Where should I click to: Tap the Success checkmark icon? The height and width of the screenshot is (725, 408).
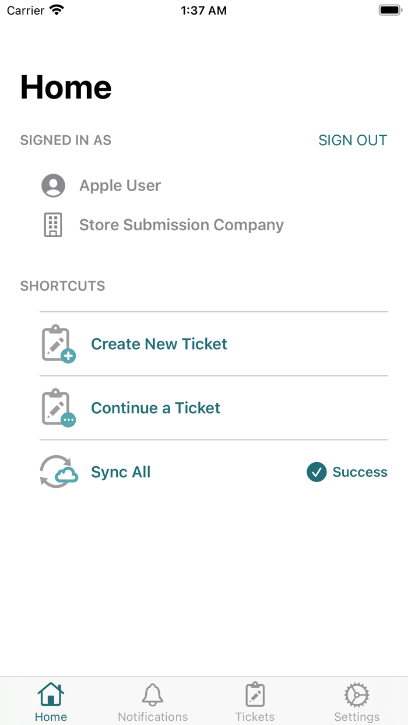(x=316, y=472)
